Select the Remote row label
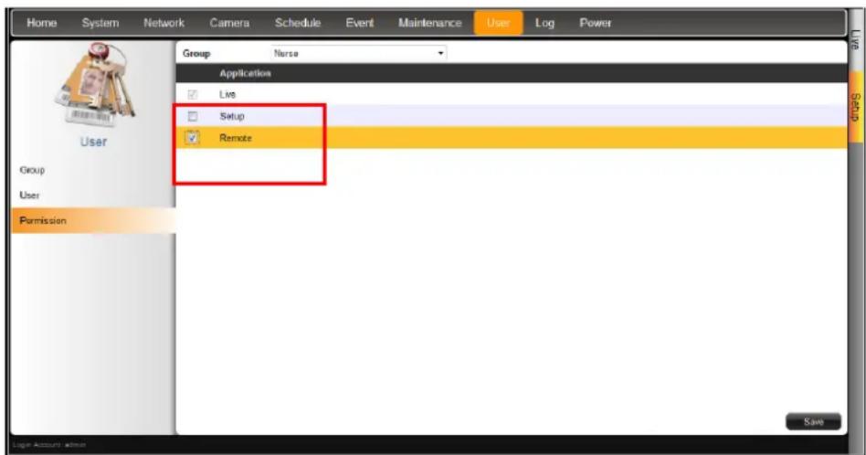Image resolution: width=866 pixels, height=455 pixels. coord(236,138)
